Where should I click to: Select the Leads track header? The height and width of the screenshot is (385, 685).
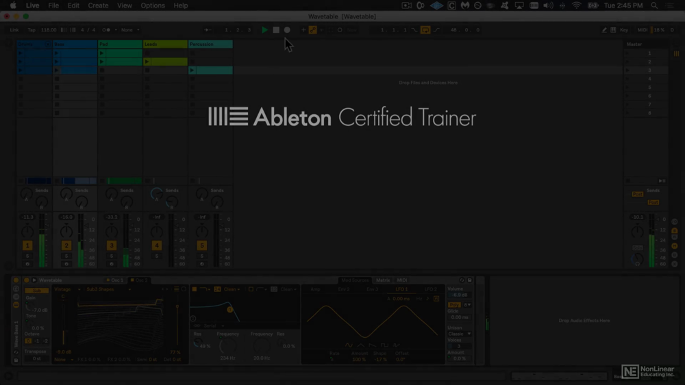(165, 44)
